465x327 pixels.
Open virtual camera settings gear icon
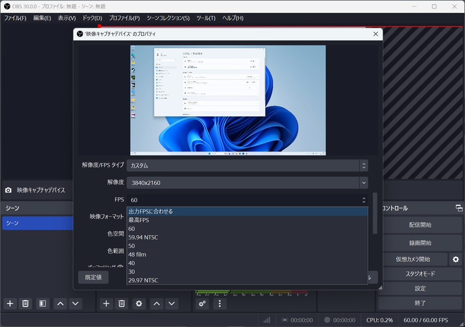click(456, 260)
